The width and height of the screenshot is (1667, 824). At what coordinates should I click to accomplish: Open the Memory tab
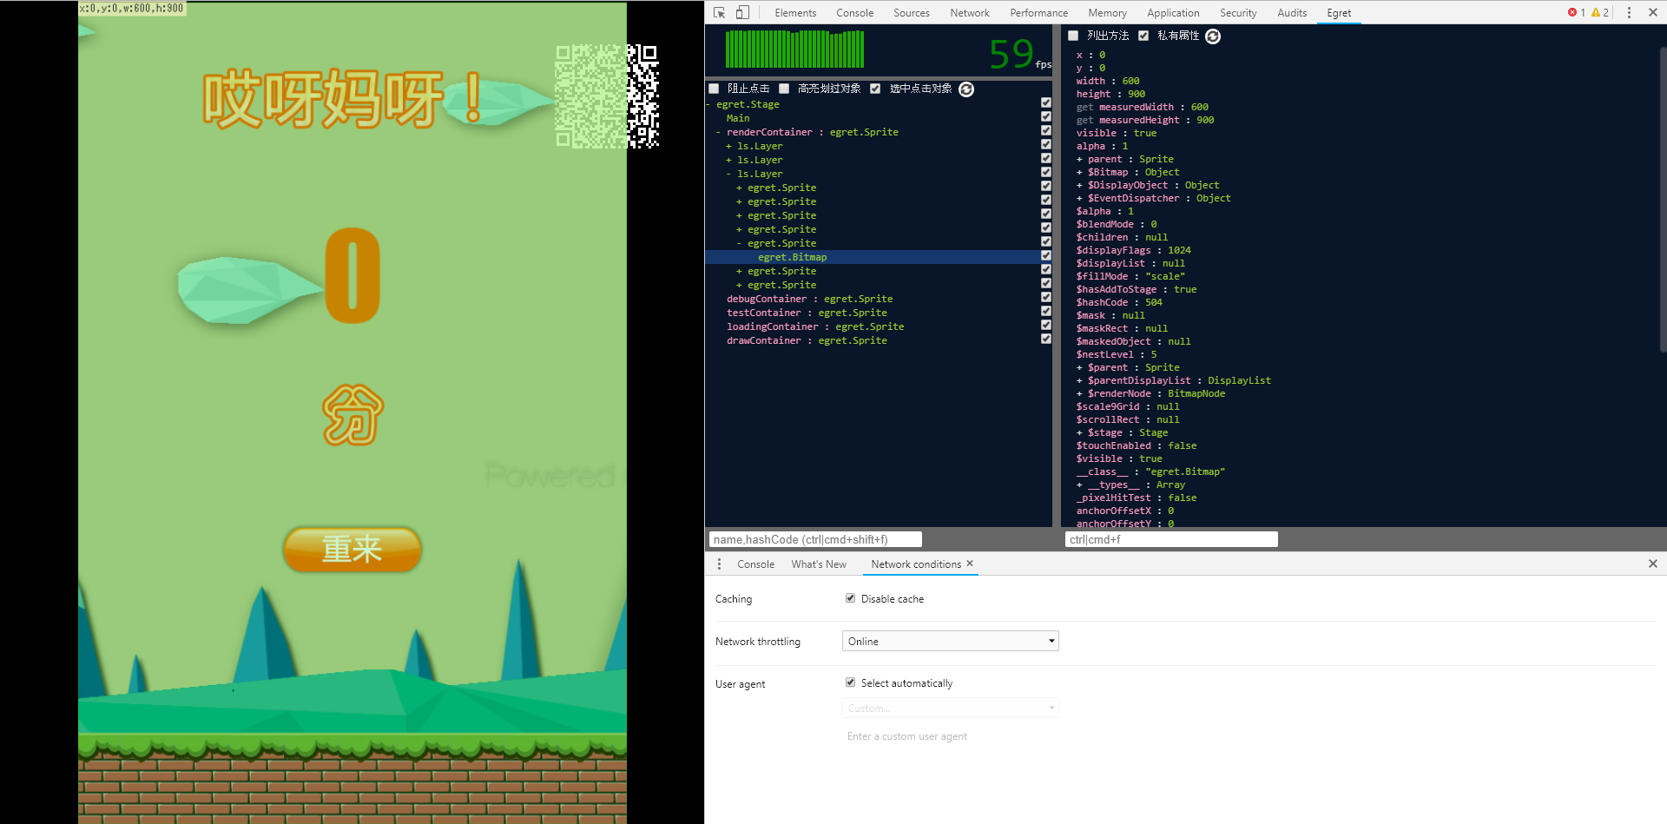[x=1107, y=13]
